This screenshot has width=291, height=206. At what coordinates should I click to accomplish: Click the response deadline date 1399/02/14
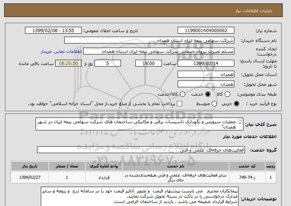[x=206, y=63]
